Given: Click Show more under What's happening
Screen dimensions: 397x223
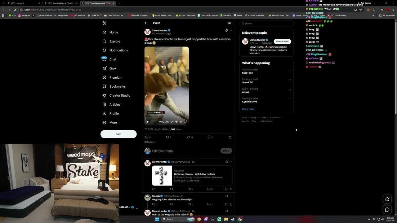Looking at the screenshot, I should coord(248,109).
